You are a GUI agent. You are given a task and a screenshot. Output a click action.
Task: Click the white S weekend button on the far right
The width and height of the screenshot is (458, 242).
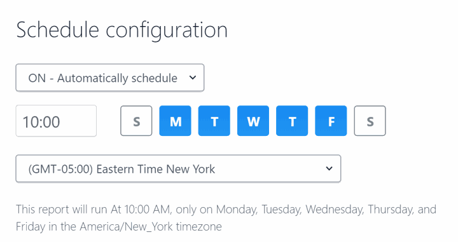tap(370, 121)
